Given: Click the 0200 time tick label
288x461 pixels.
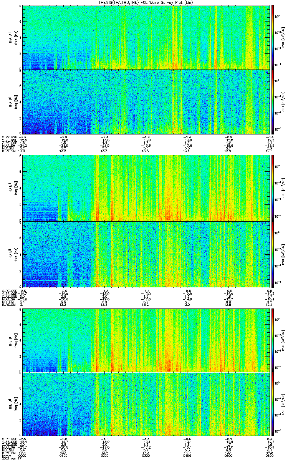Looking at the screenshot, I should coord(104,455).
